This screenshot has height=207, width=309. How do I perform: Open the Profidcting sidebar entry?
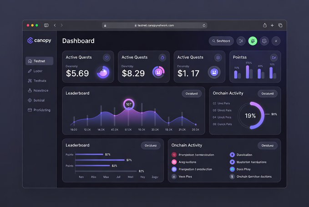click(x=39, y=110)
